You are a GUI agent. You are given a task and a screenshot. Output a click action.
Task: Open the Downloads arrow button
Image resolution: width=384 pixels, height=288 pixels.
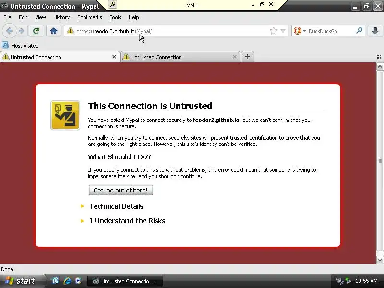pos(375,31)
